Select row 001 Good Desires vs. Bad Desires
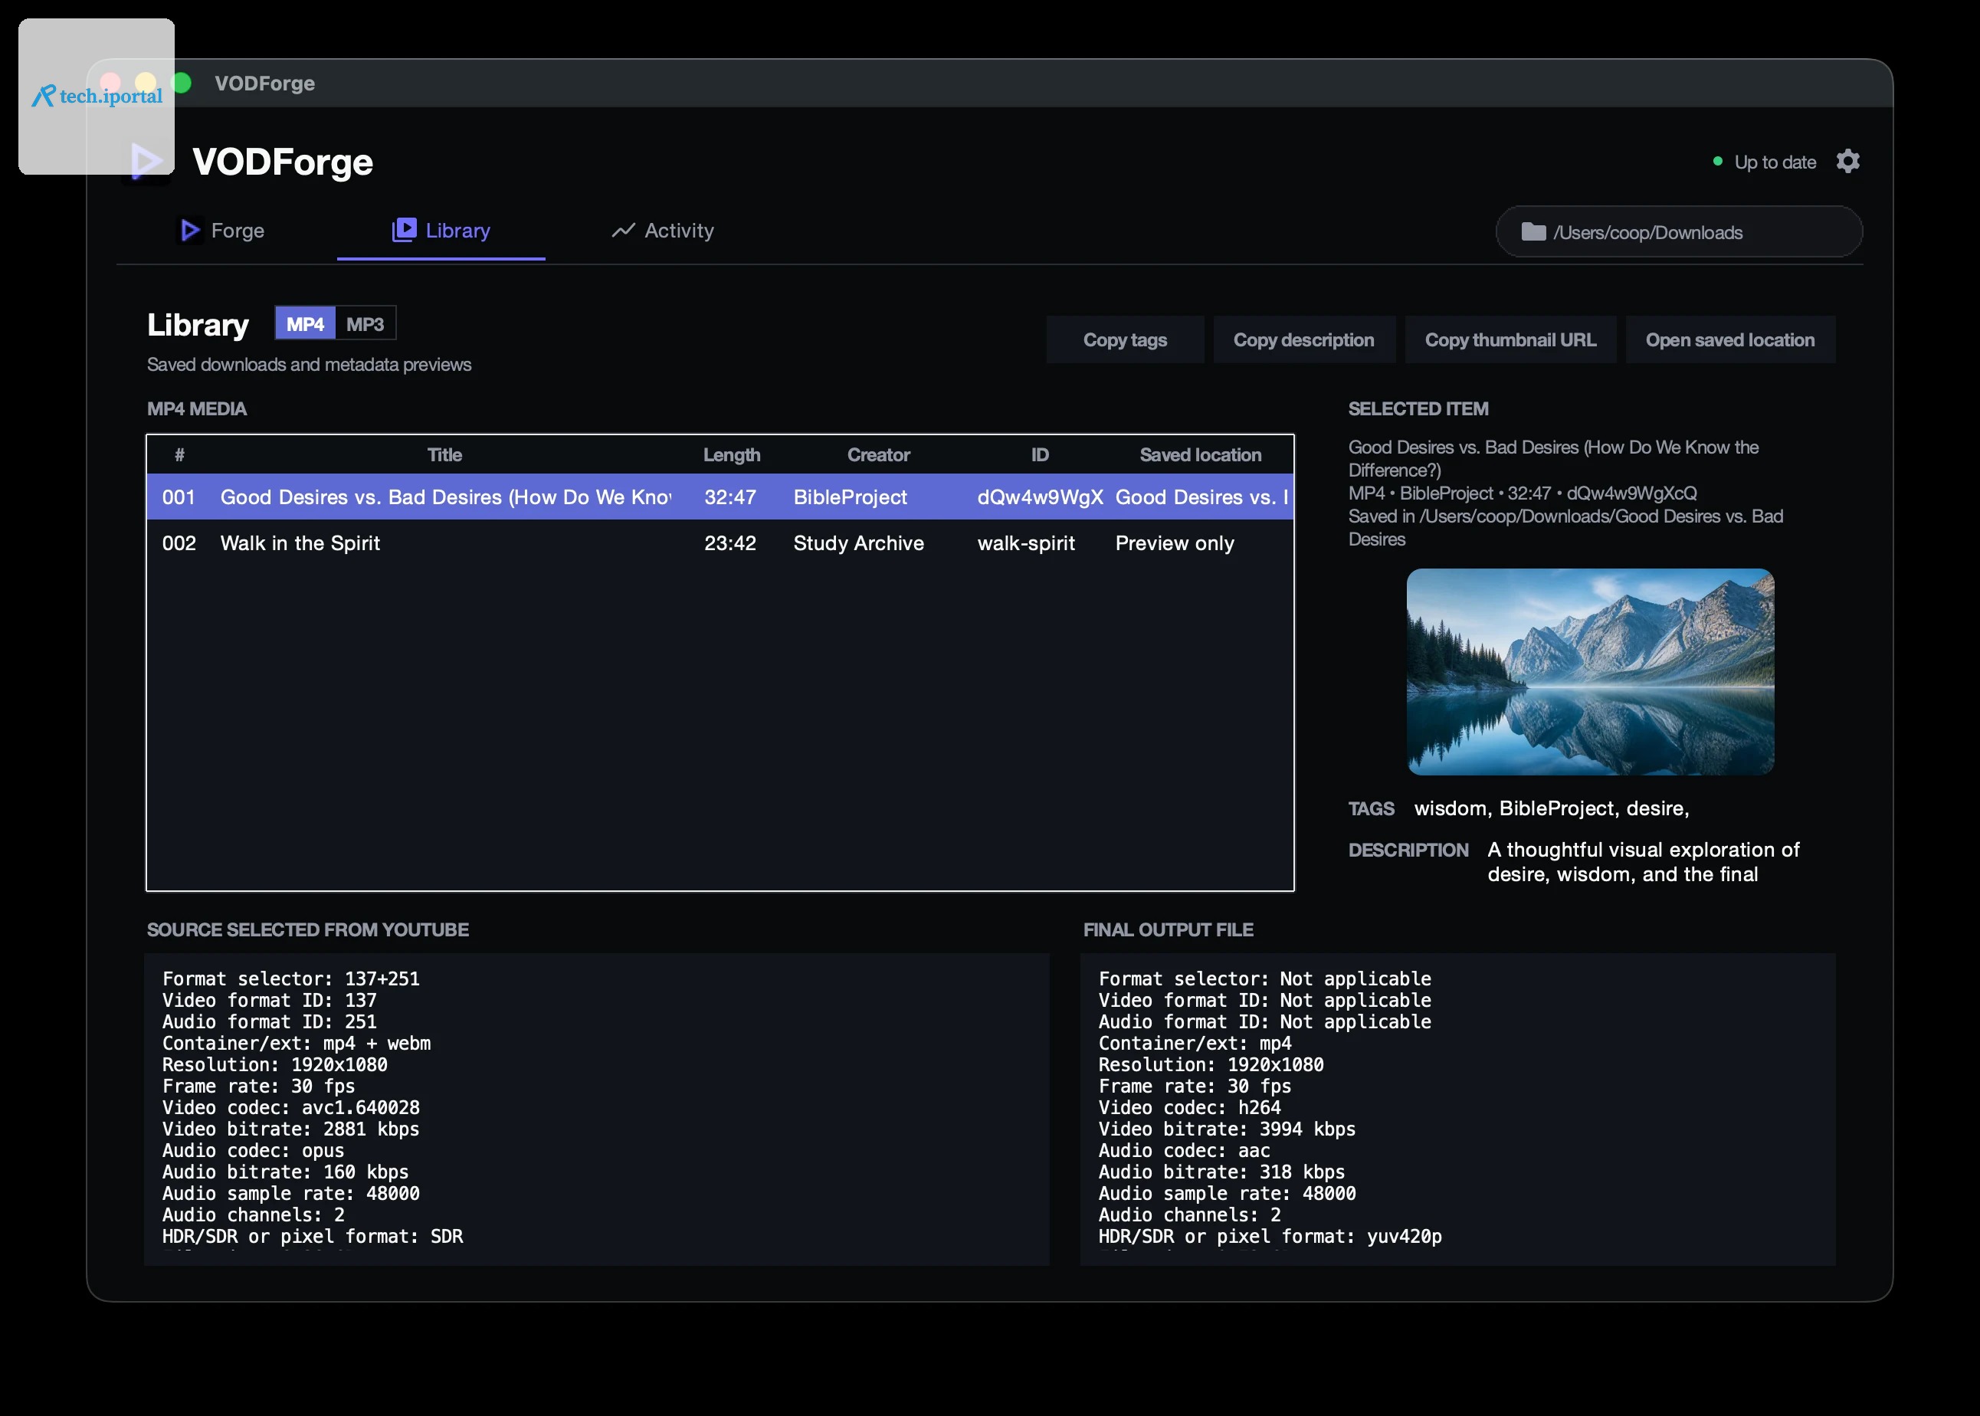The image size is (1980, 1416). [720, 497]
